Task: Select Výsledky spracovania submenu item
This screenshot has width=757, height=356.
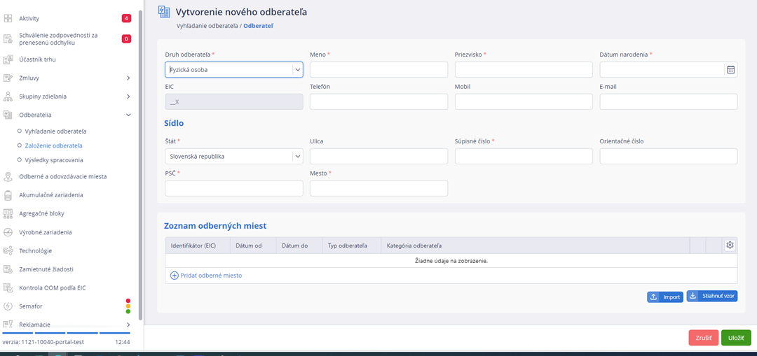Action: [53, 160]
